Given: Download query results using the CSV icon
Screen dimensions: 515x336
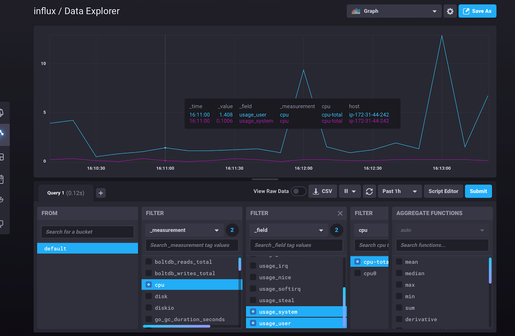Looking at the screenshot, I should point(323,191).
